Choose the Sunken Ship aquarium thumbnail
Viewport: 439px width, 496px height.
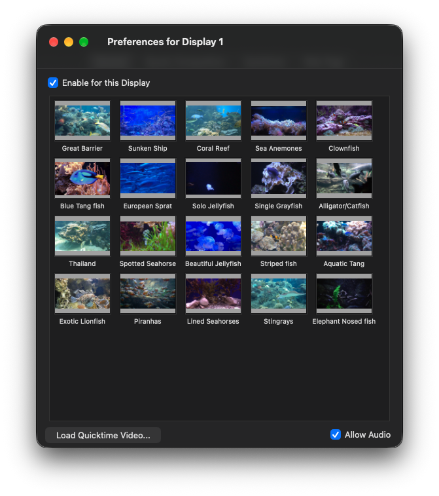[x=148, y=121]
